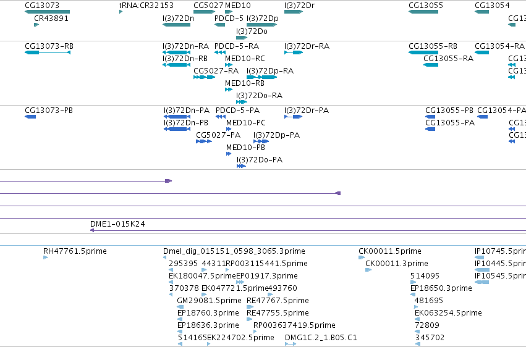Click the l(3)72Dr-RA transcript
526x347 pixels.
294,52
